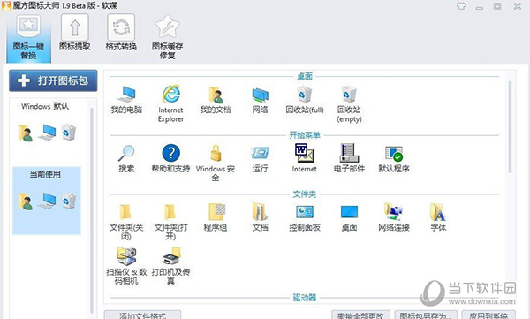530x319 pixels.
Task: Click the 图标包另存为 button
Action: tap(426, 315)
